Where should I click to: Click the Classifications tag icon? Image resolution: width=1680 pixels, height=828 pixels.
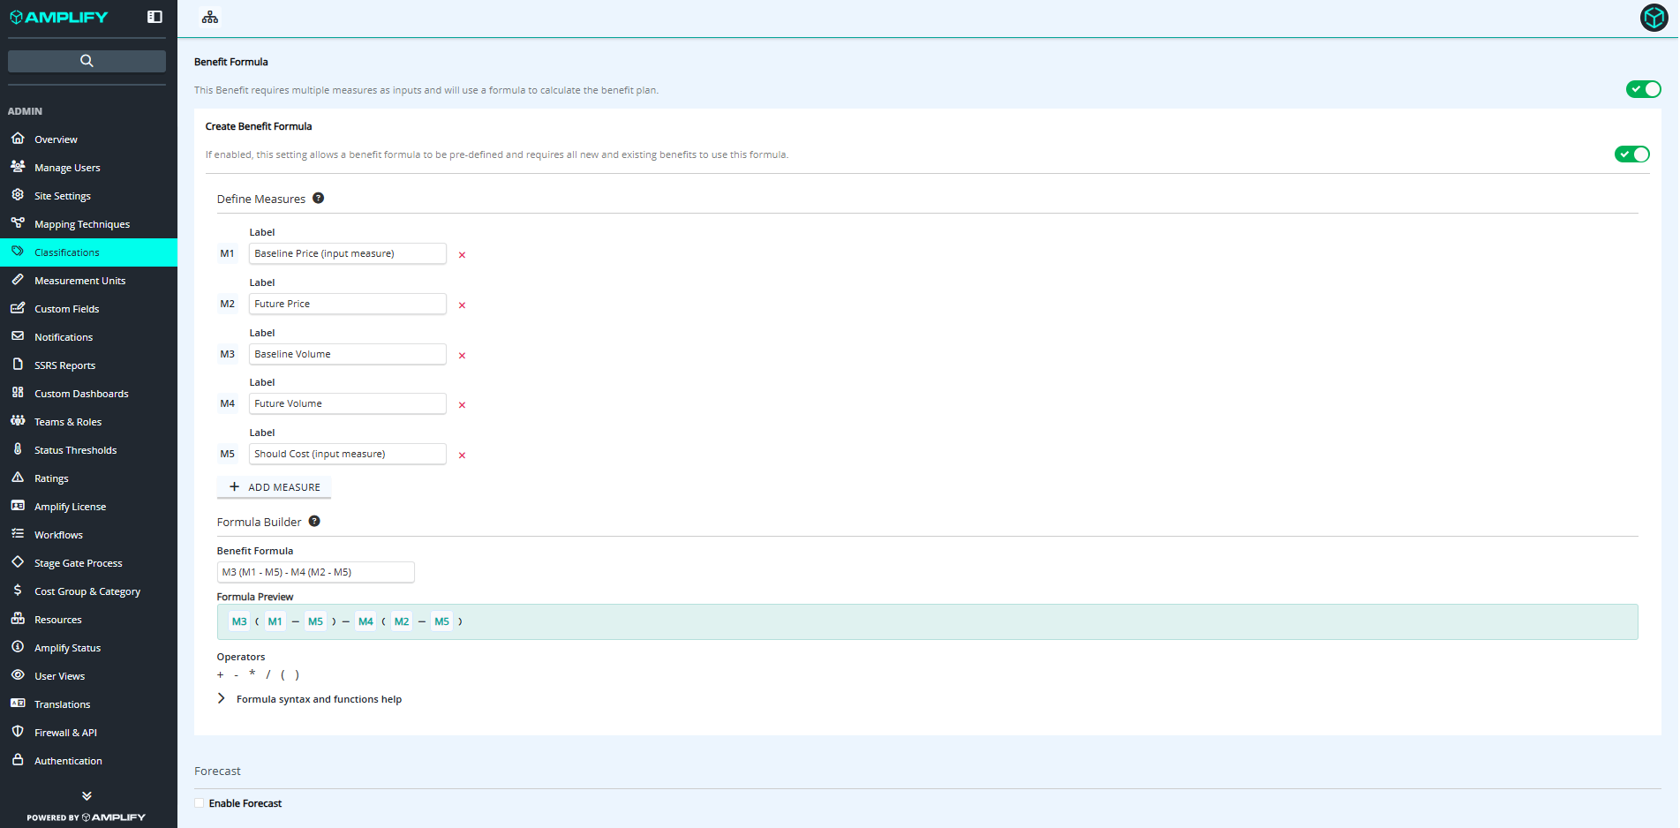click(18, 252)
